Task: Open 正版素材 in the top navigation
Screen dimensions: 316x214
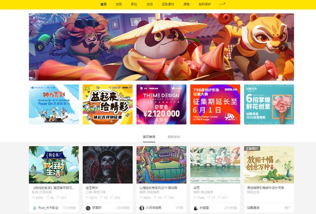Action: click(x=168, y=4)
